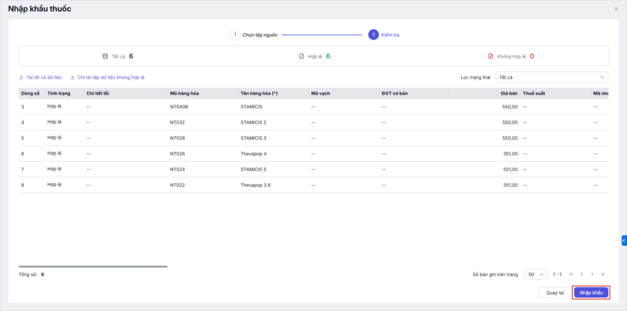Select the row with code NT040B
627x311 pixels.
(179, 107)
